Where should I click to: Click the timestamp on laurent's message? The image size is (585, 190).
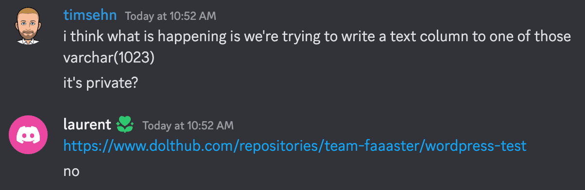coord(188,126)
